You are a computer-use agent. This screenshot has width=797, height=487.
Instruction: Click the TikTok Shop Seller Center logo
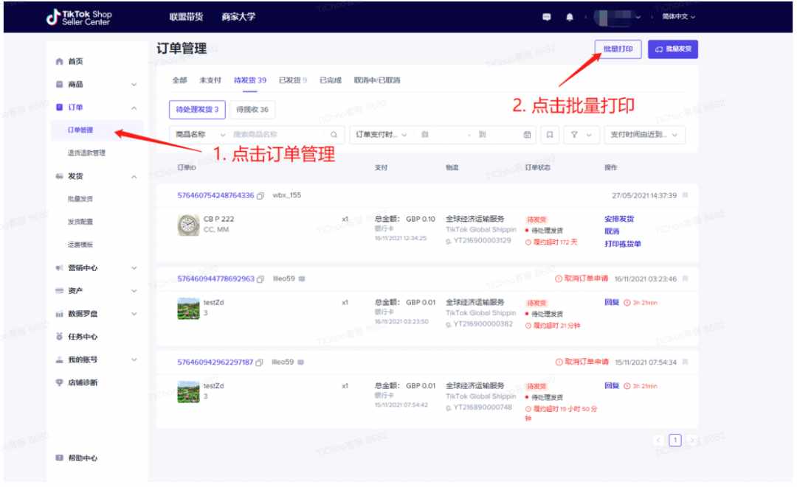click(79, 17)
